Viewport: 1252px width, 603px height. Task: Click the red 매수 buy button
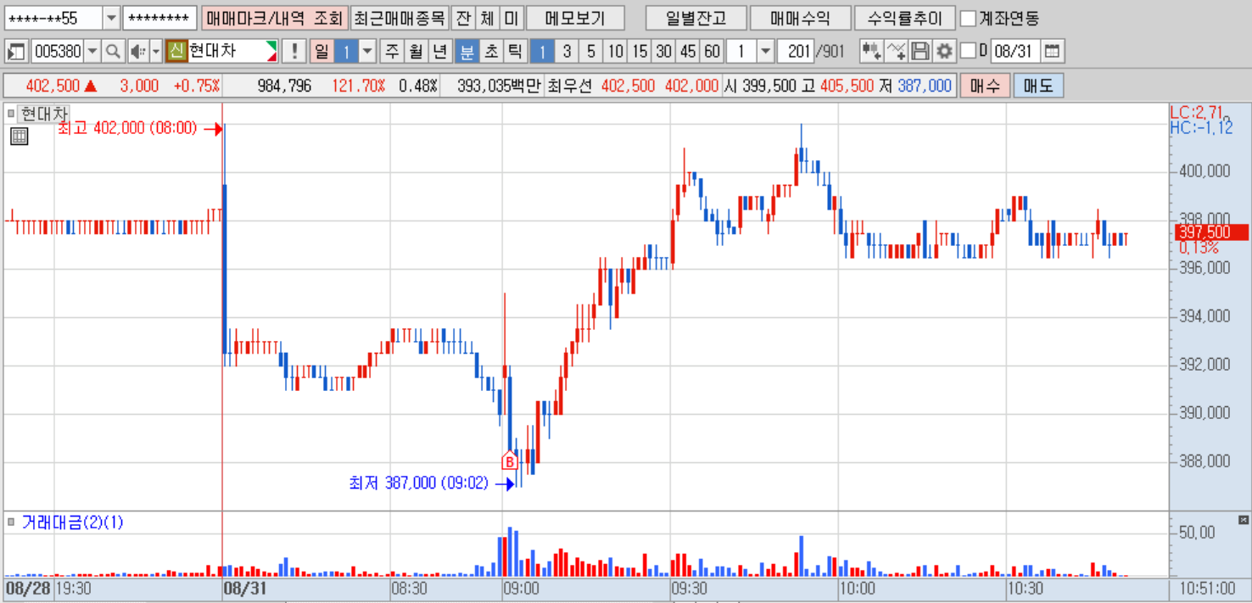pyautogui.click(x=985, y=86)
